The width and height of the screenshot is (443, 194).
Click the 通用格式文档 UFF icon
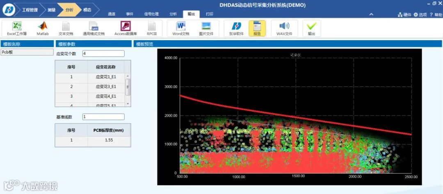[94, 29]
